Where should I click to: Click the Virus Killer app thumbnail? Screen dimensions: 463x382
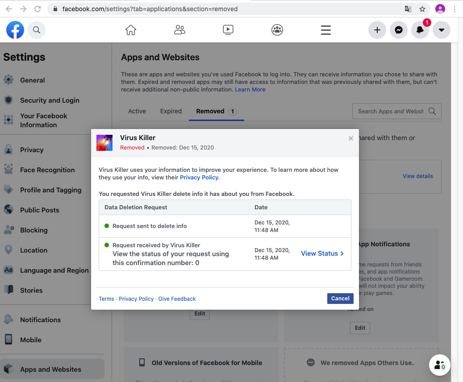pos(104,143)
